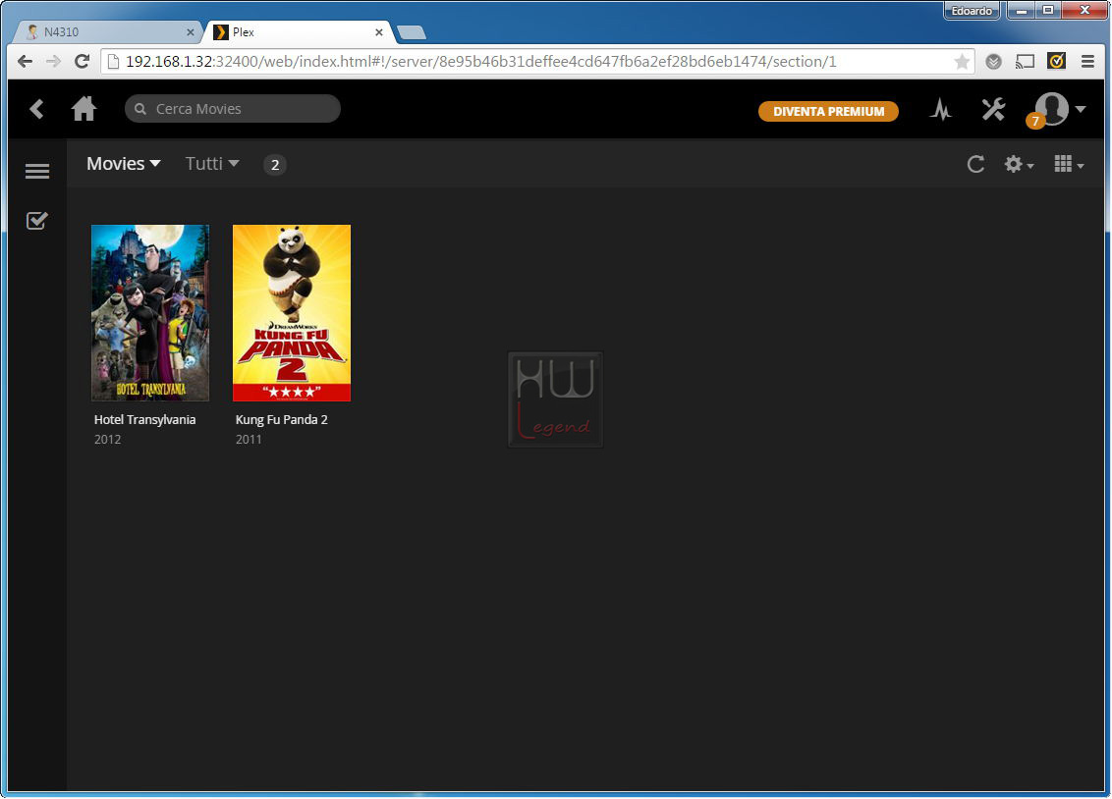Refresh the Movies library
The width and height of the screenshot is (1112, 799).
975,164
